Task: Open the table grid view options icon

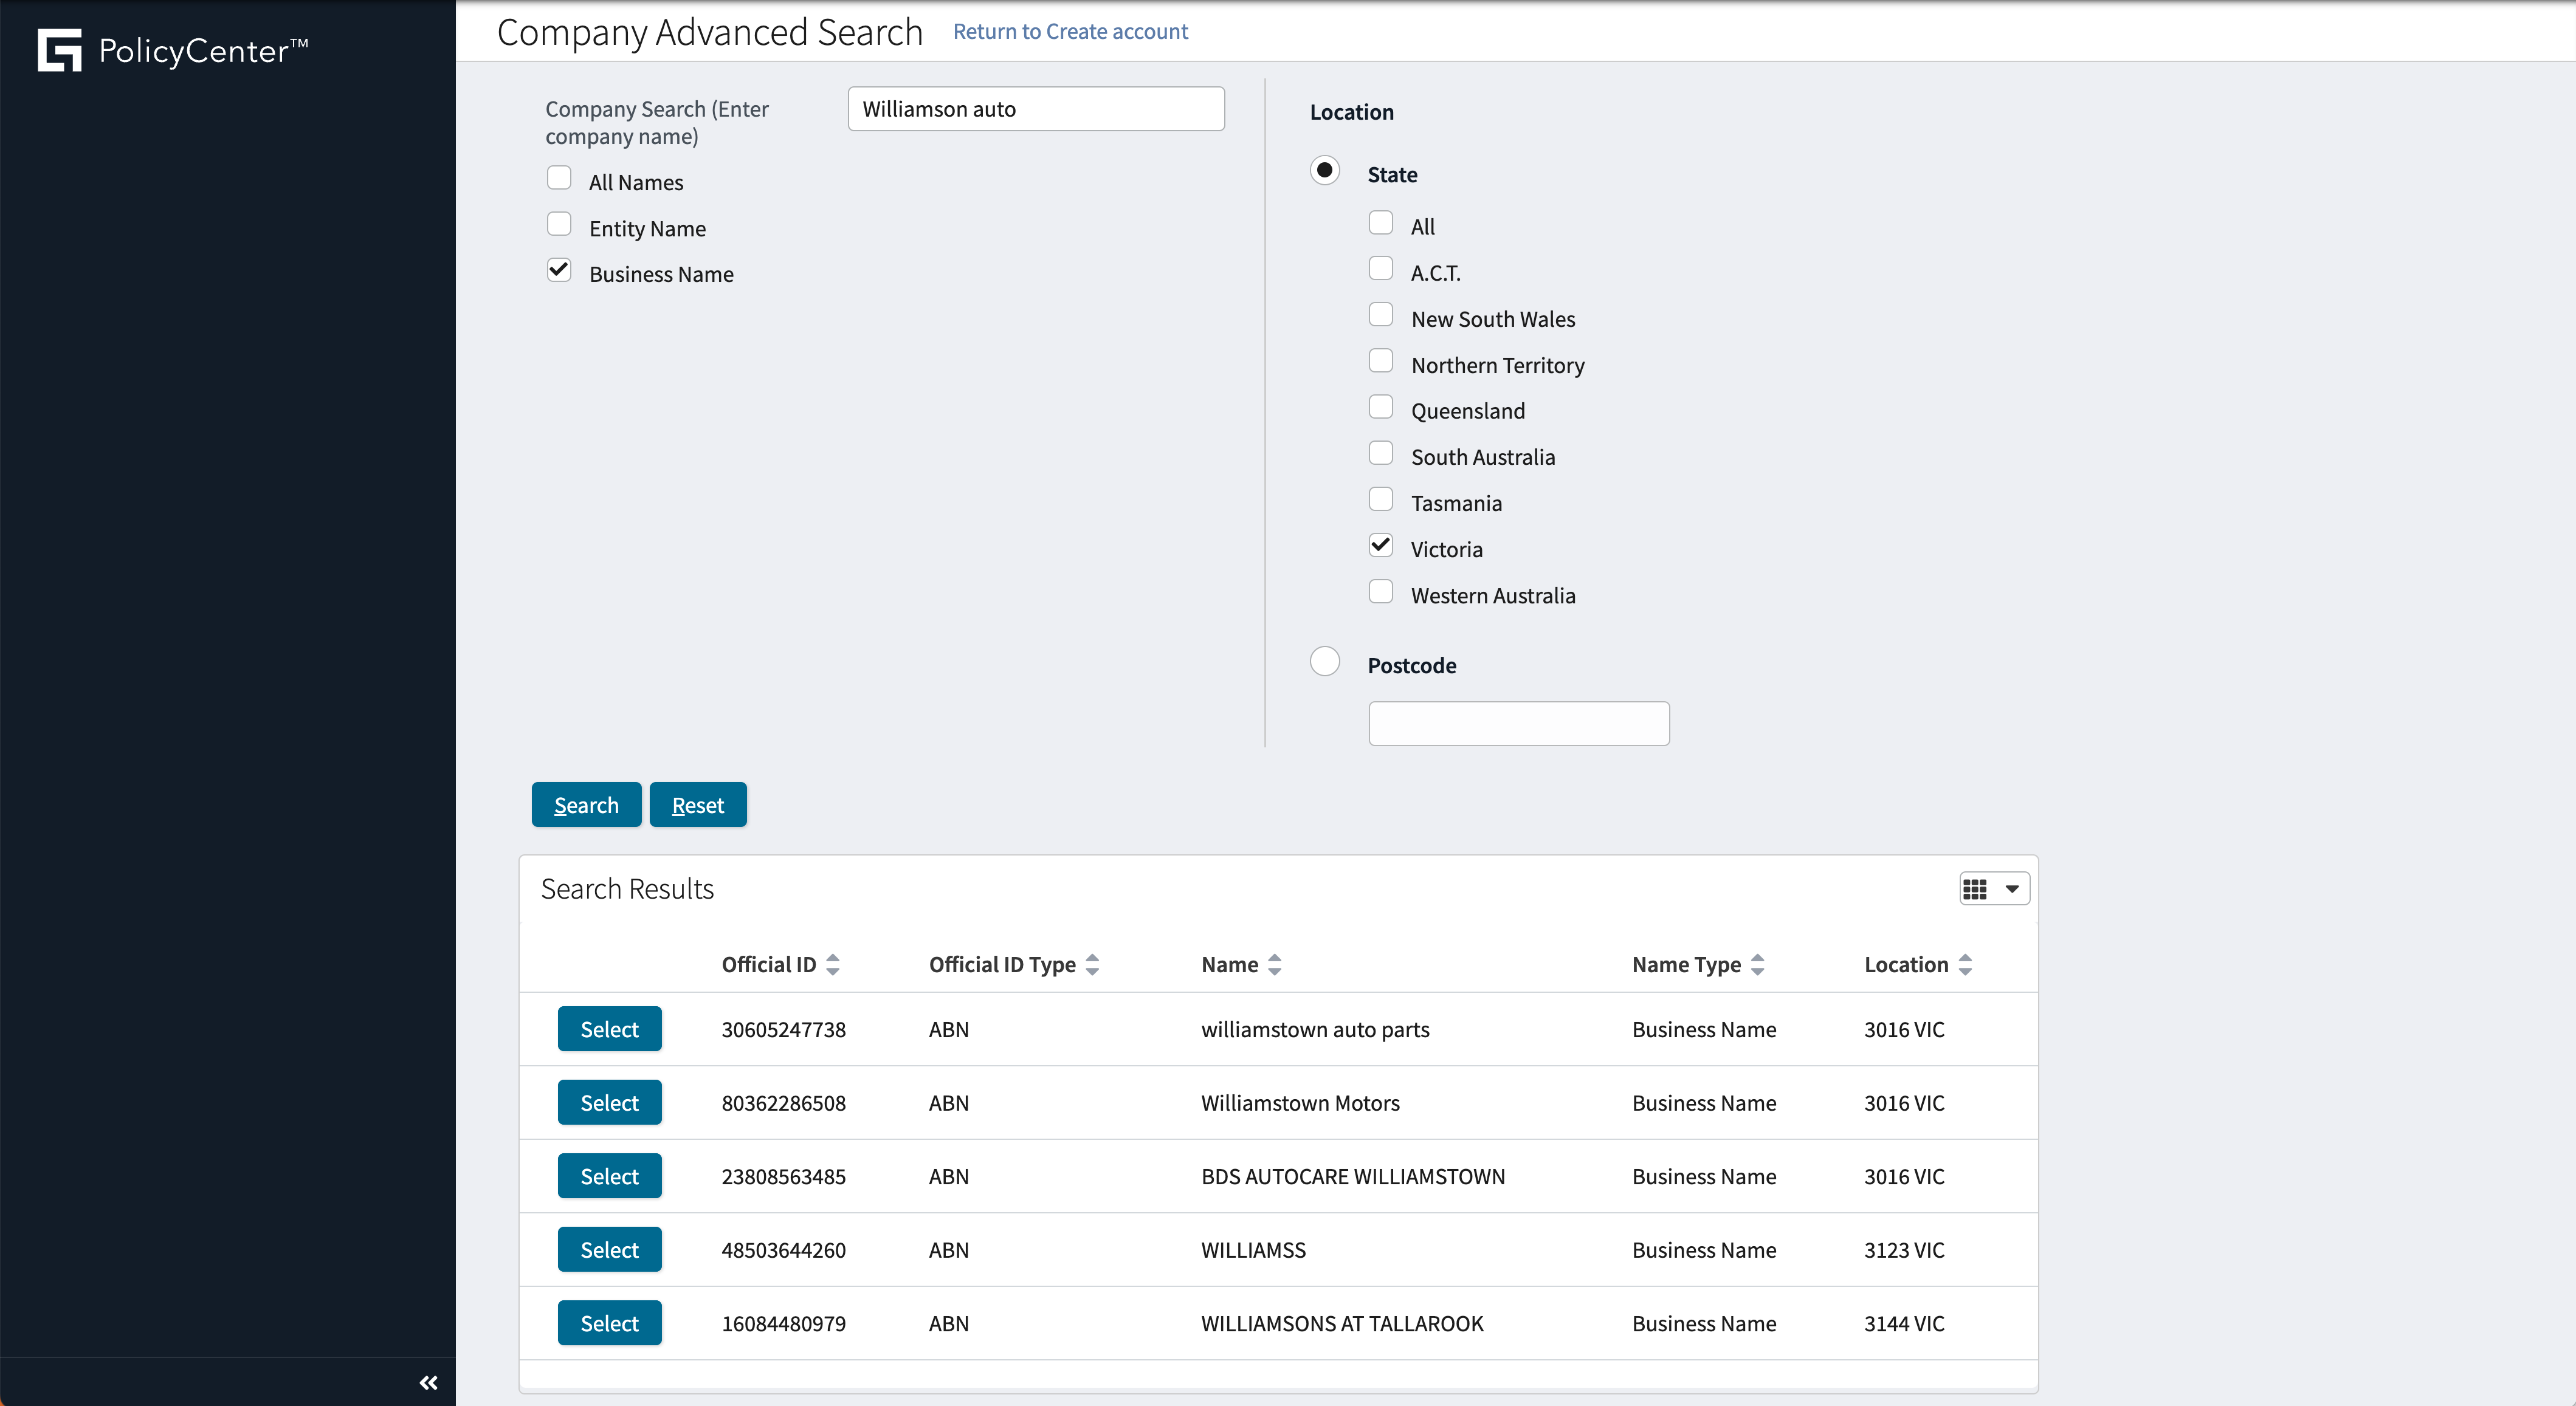Action: point(1975,888)
